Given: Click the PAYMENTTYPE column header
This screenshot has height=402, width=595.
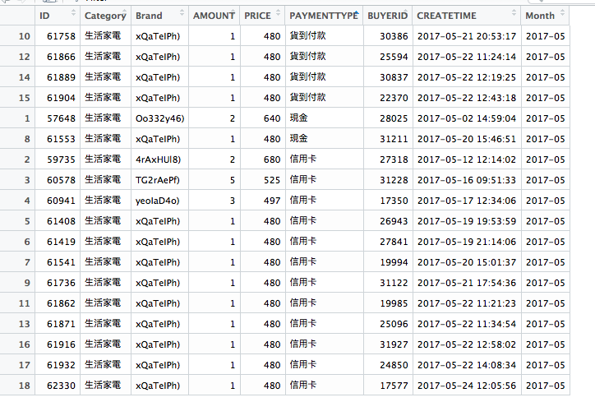Looking at the screenshot, I should pos(324,16).
